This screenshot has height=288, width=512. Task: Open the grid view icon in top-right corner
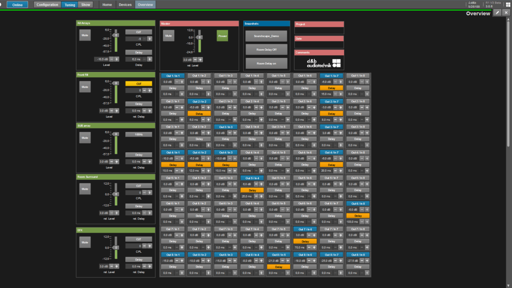click(x=508, y=5)
